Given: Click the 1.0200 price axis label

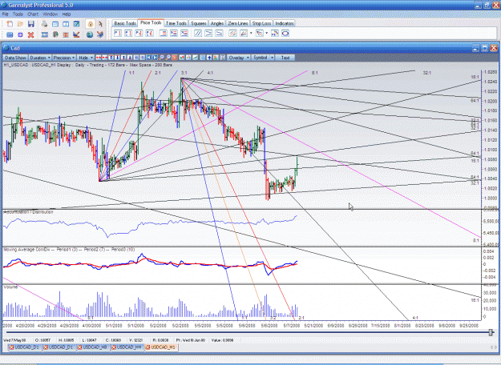Looking at the screenshot, I should (491, 101).
